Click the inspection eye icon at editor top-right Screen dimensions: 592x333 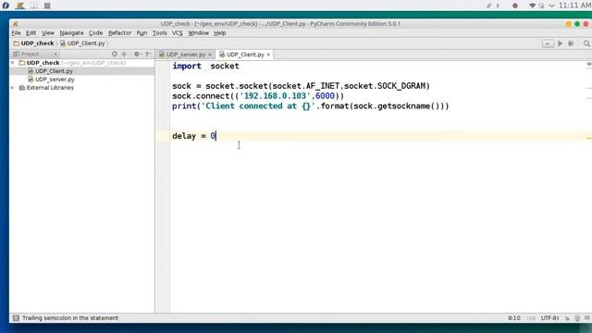588,64
